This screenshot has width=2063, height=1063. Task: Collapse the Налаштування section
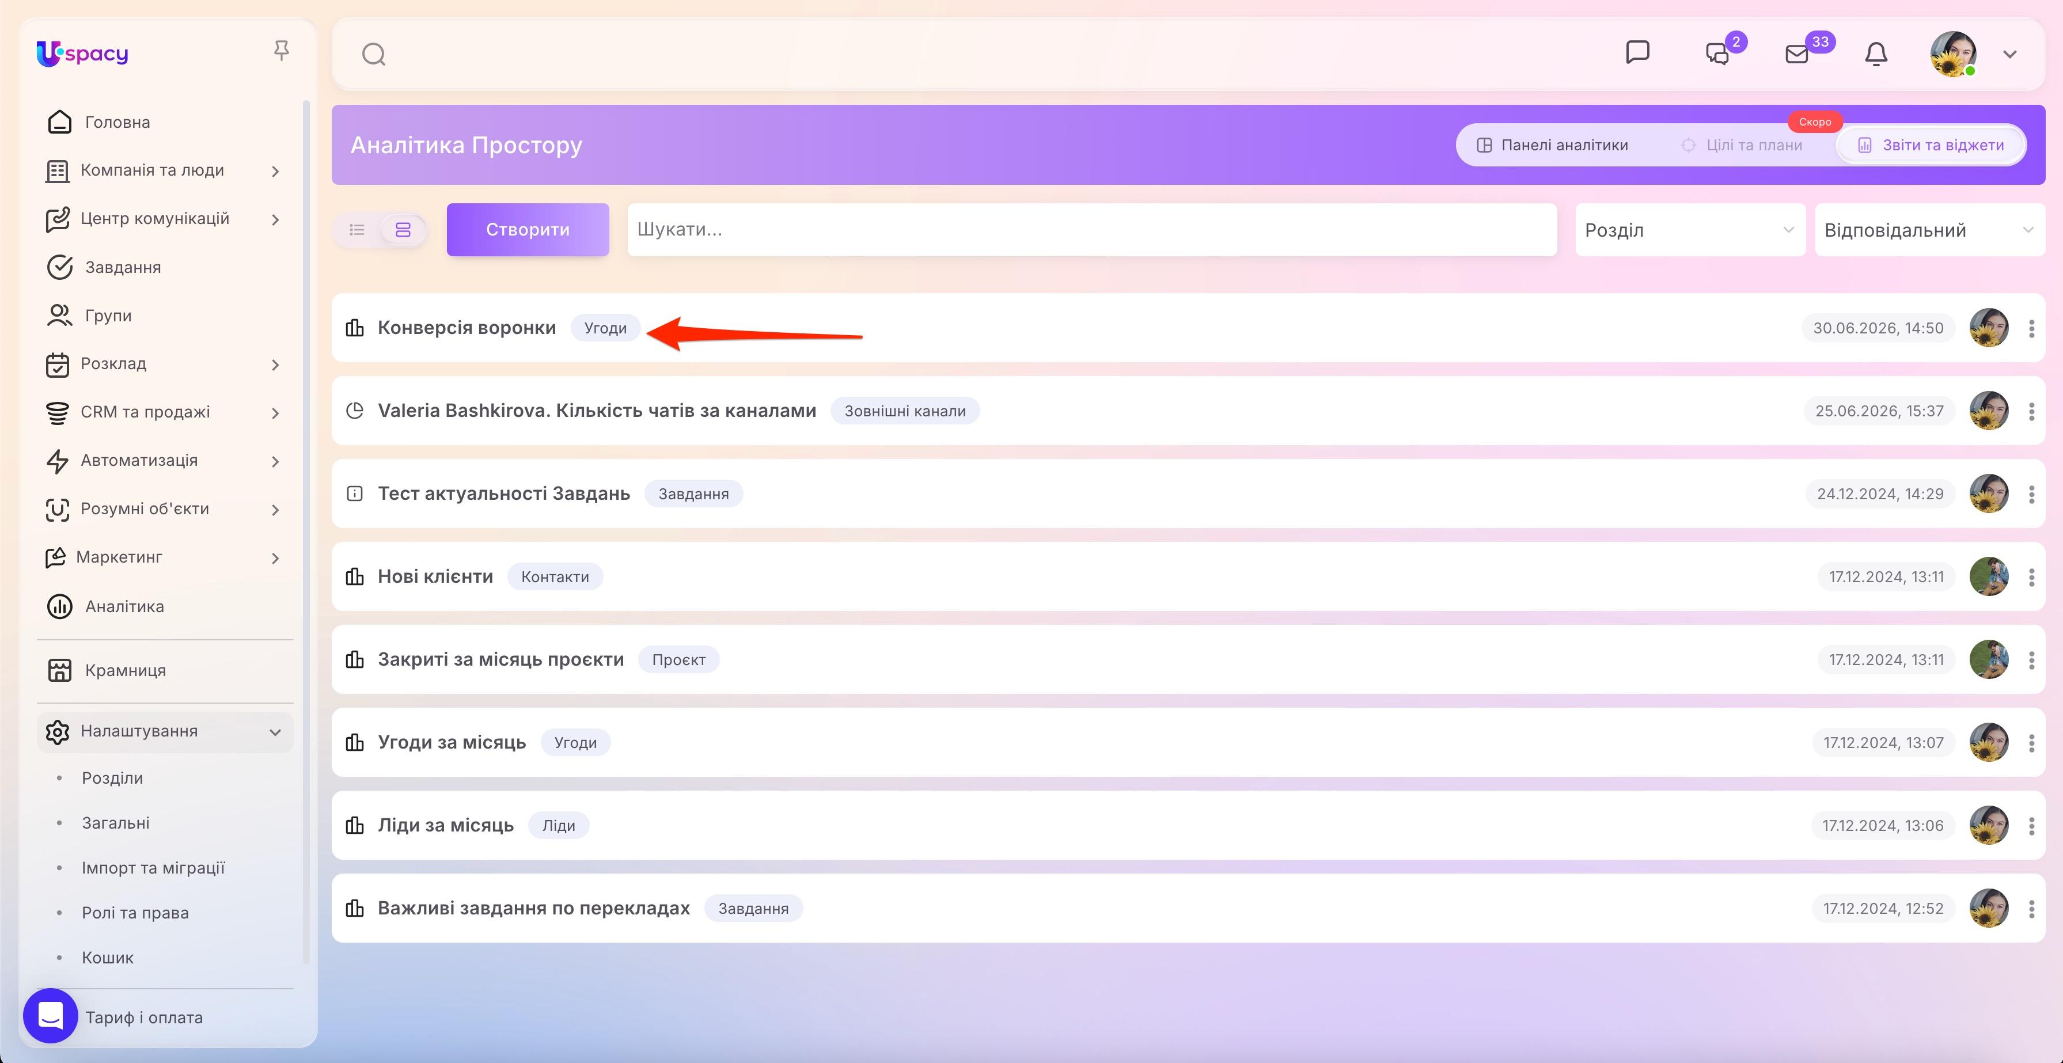point(275,732)
